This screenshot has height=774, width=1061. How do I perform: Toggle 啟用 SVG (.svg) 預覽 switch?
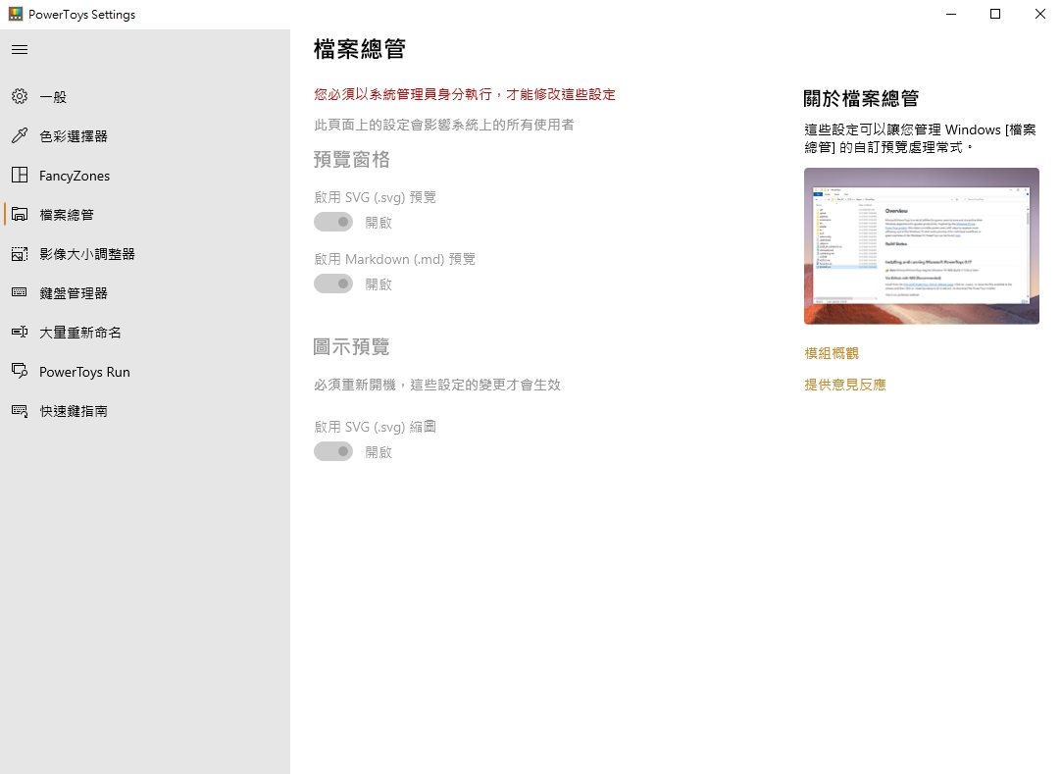(x=333, y=222)
